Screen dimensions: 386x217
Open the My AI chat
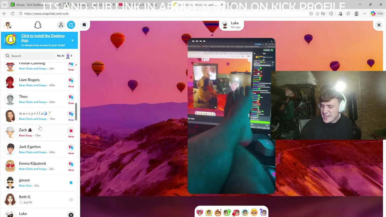tap(65, 56)
